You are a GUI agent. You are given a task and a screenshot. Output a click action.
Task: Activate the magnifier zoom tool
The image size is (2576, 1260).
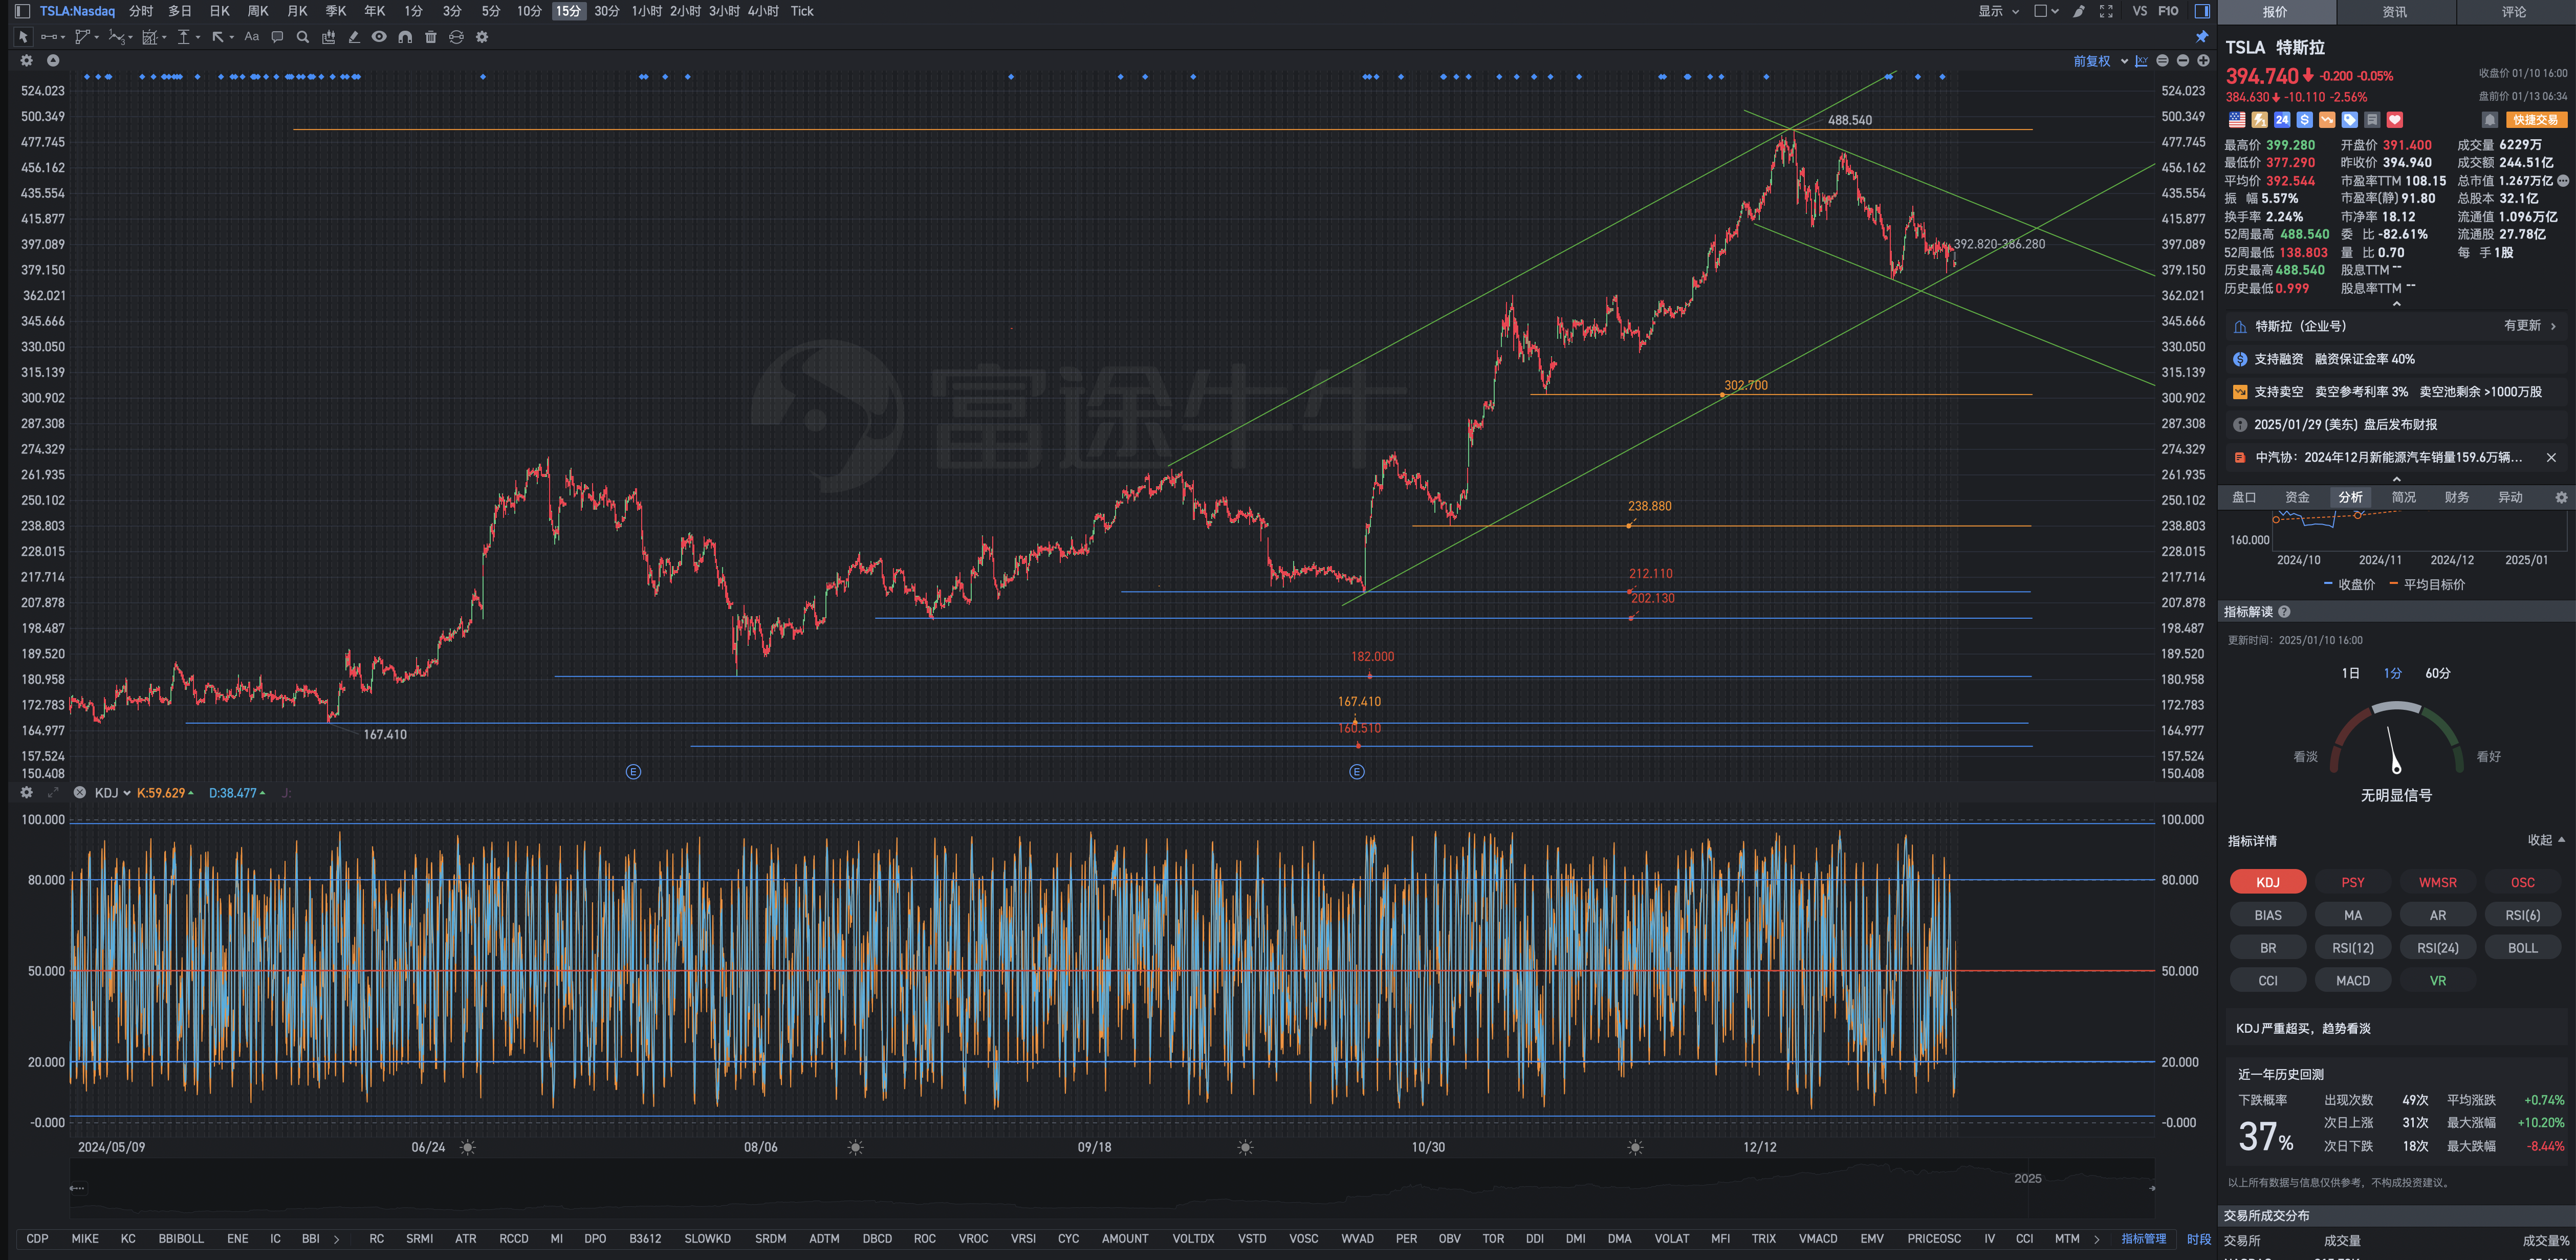coord(303,37)
